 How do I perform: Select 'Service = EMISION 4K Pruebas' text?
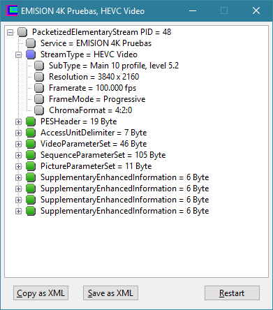[x=96, y=43]
